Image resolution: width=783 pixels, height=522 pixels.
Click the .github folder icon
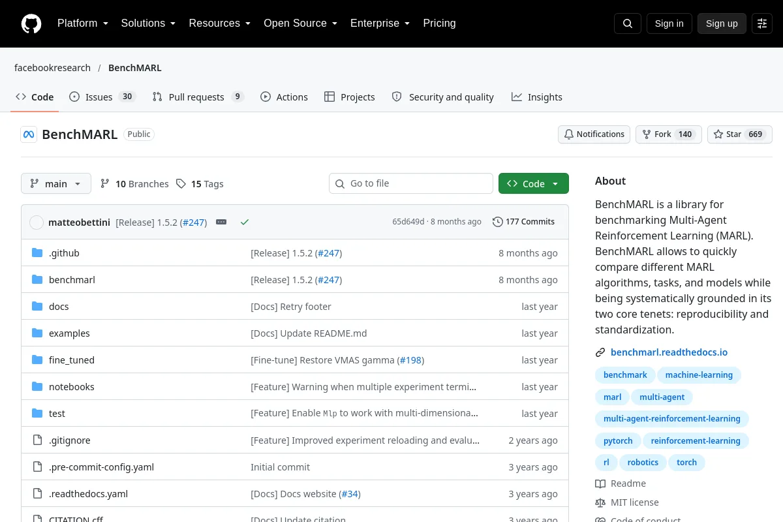(37, 253)
